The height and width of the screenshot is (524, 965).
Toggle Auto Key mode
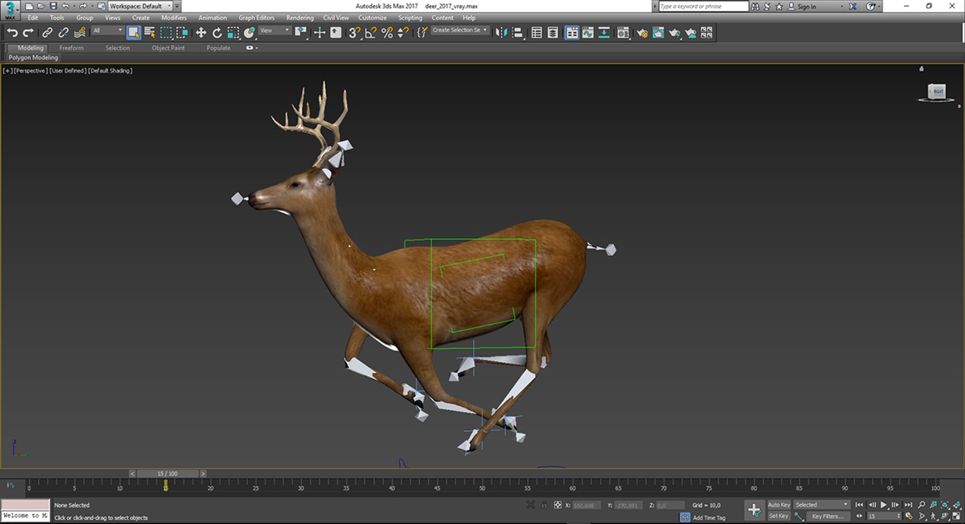click(779, 505)
